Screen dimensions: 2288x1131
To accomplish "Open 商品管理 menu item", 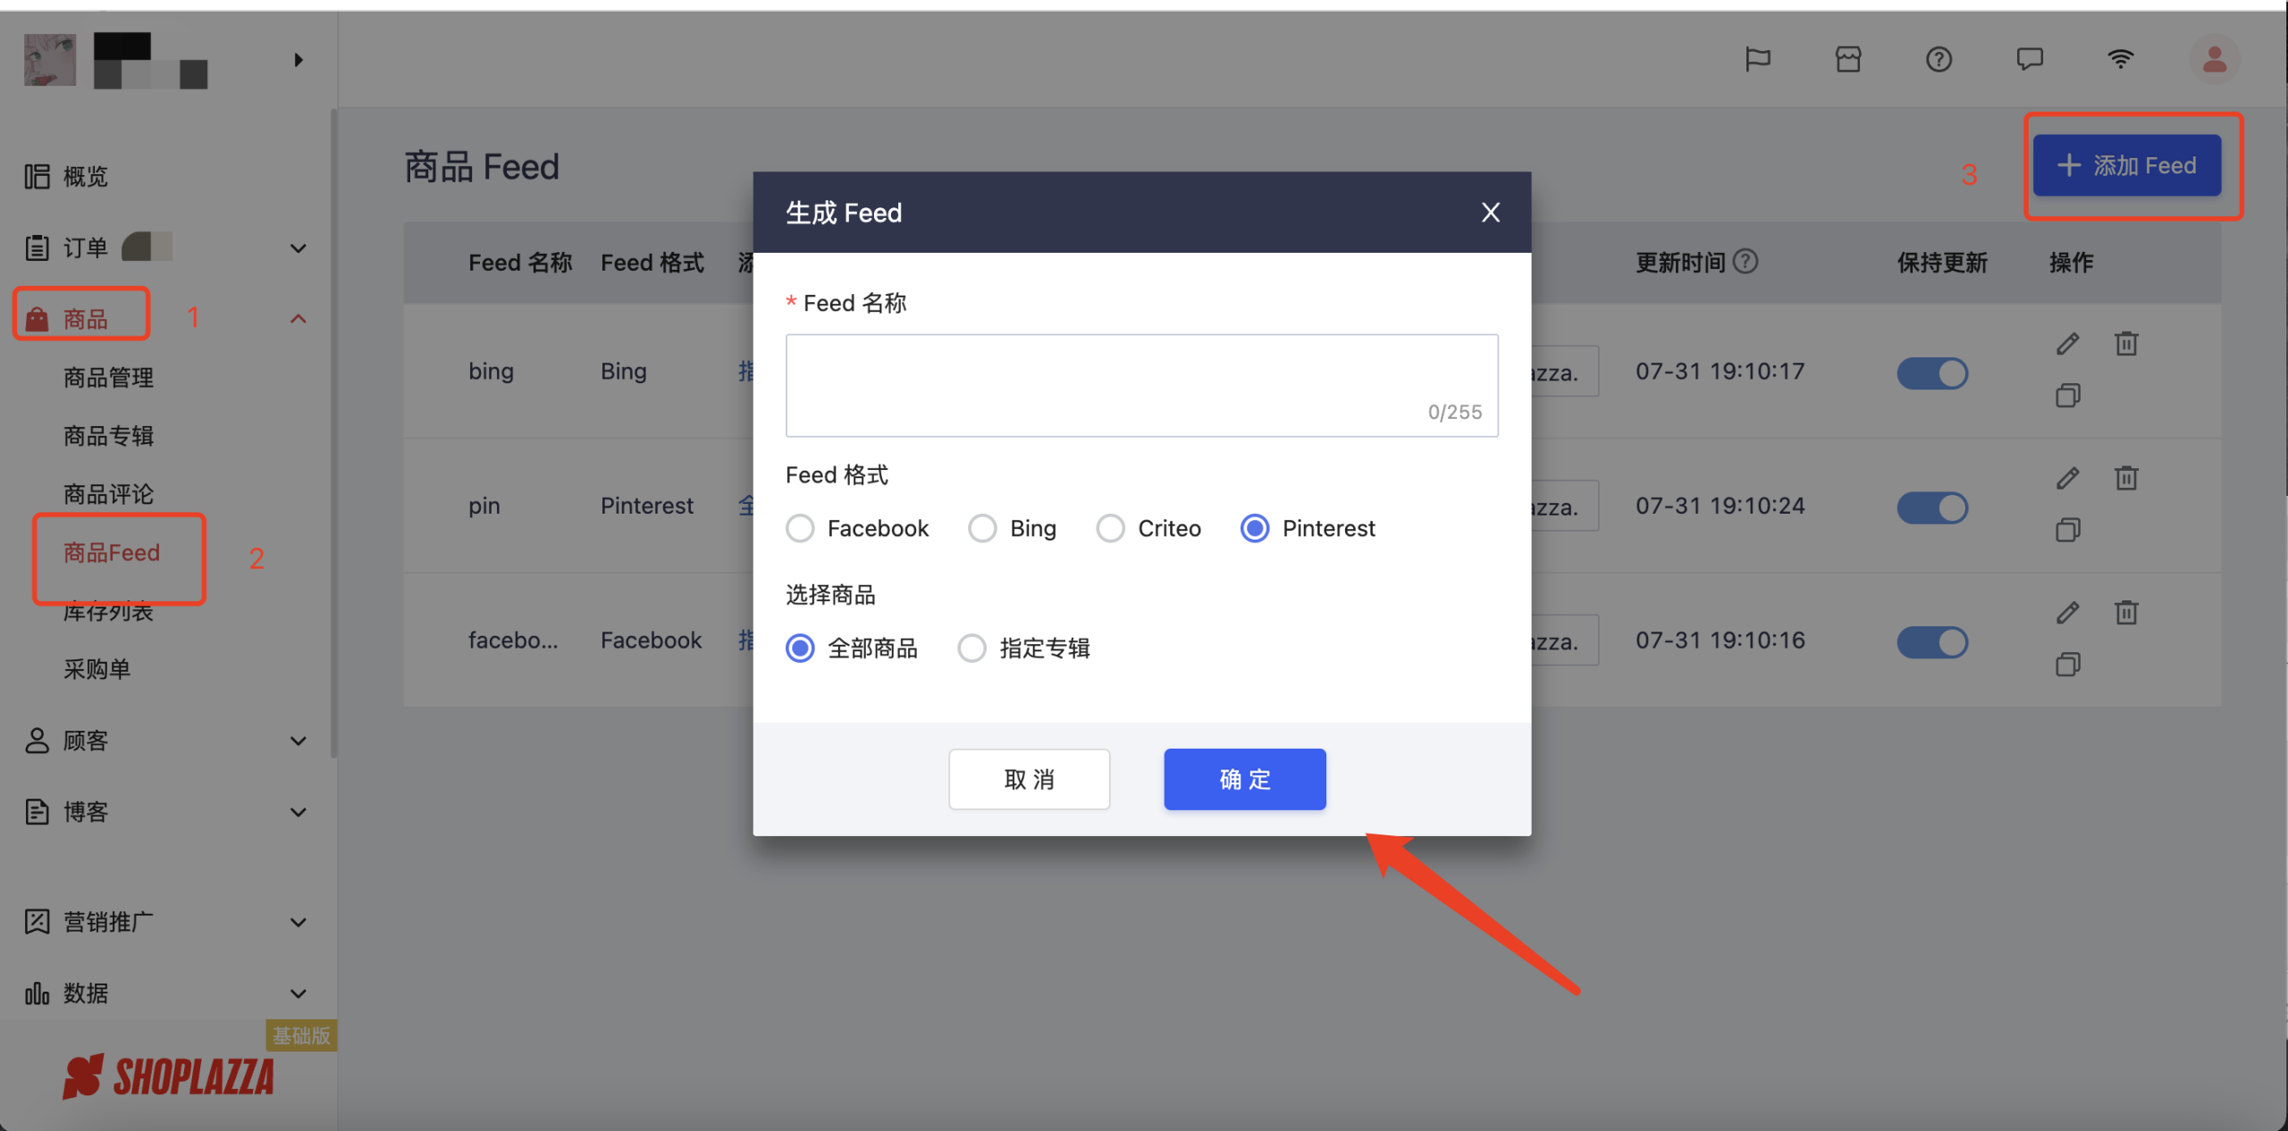I will [108, 378].
